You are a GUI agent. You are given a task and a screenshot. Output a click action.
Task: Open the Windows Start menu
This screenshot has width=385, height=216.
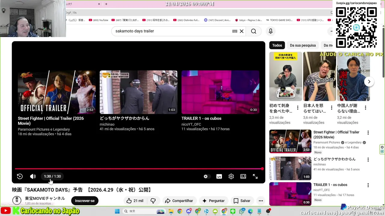[x=117, y=211]
